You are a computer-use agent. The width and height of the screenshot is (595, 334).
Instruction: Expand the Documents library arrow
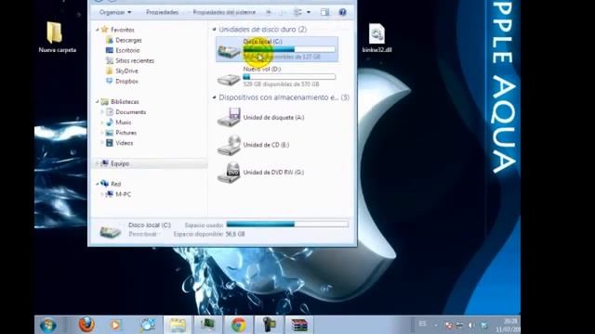pyautogui.click(x=102, y=112)
